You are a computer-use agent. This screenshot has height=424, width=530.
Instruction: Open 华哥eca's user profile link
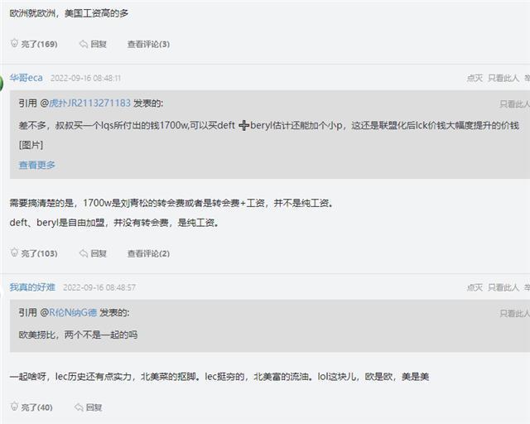tap(26, 78)
